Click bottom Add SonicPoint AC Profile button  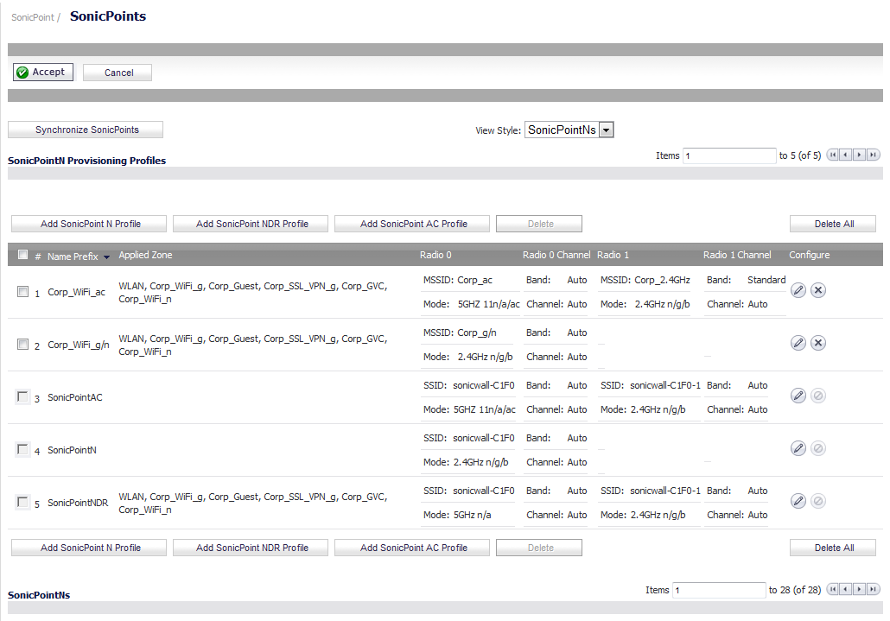412,548
